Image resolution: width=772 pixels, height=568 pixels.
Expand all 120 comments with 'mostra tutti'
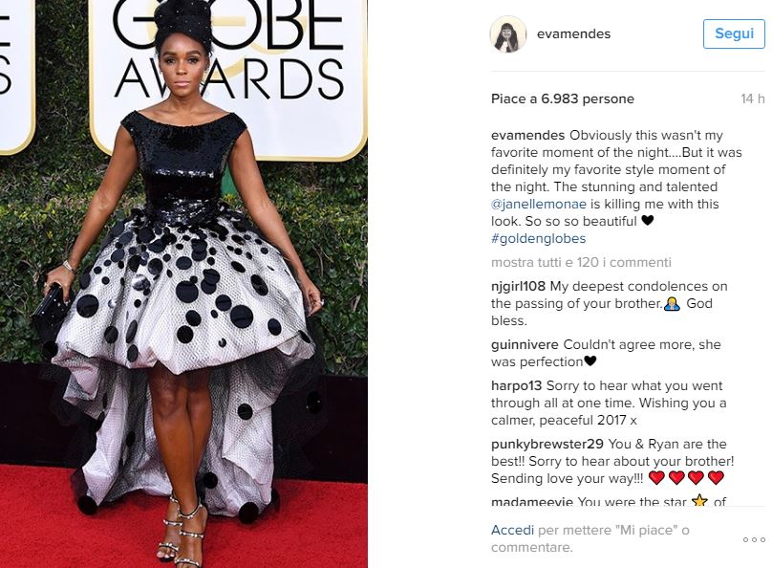[x=581, y=262]
